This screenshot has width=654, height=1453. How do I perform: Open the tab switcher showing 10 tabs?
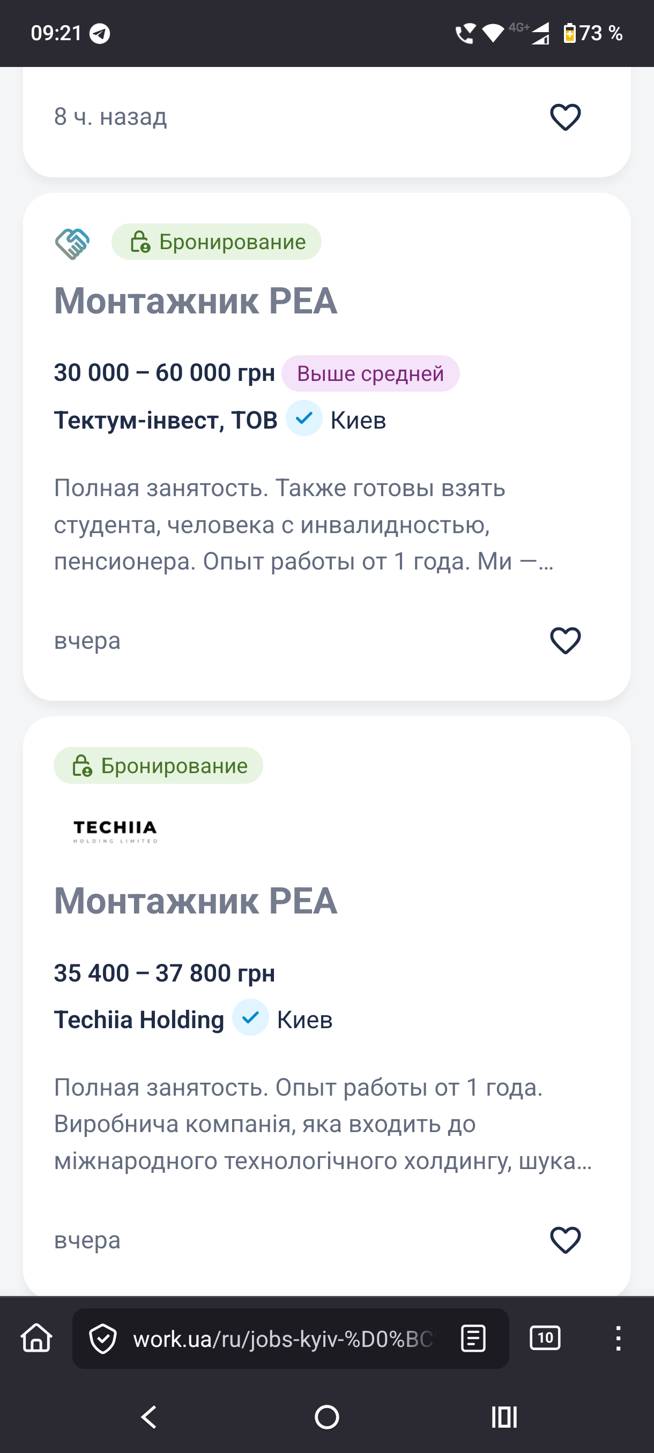[545, 1338]
